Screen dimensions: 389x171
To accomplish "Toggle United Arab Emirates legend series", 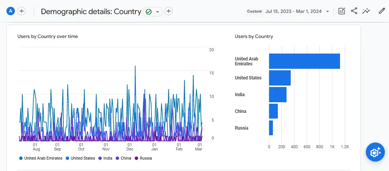I will point(43,158).
